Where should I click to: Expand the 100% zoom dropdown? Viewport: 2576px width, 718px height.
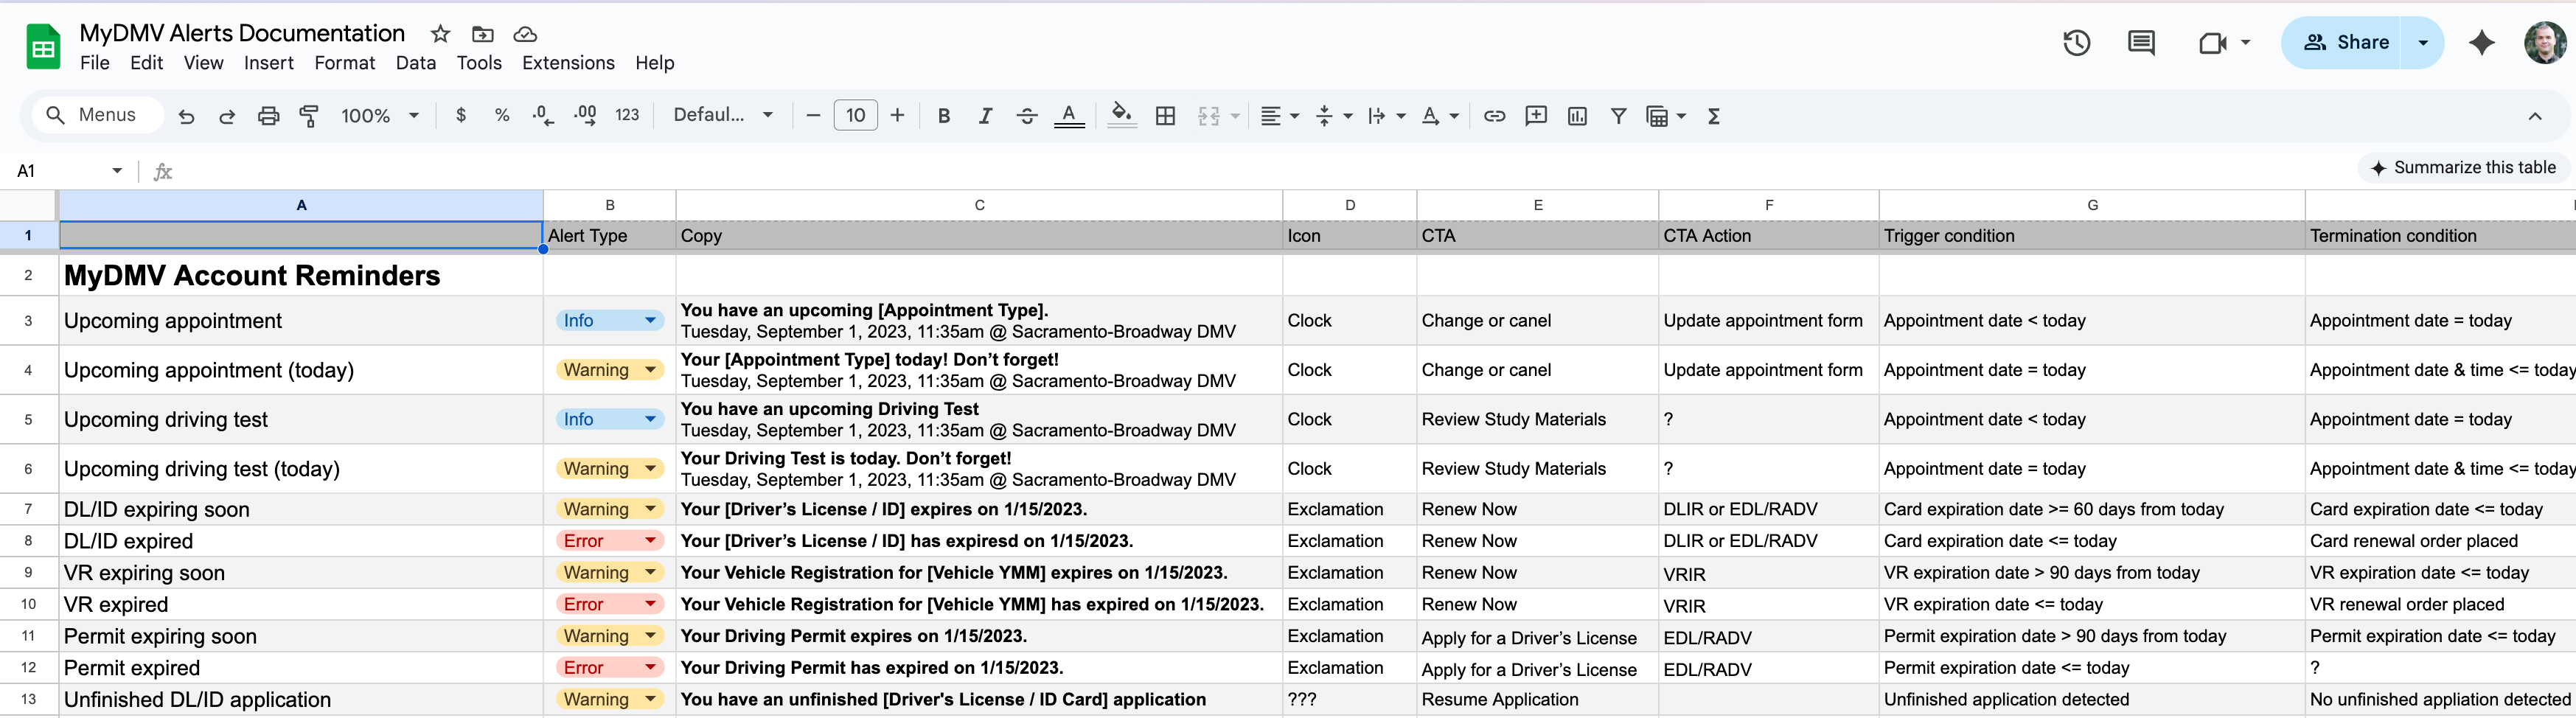[379, 116]
